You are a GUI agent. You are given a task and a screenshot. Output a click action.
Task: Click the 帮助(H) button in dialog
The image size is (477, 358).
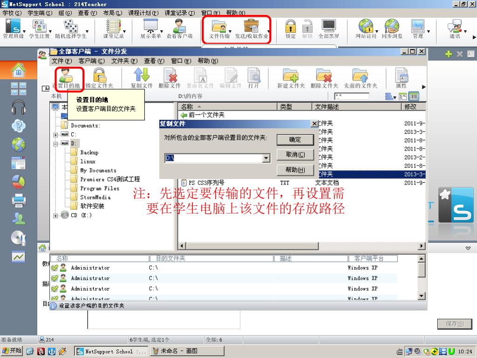pos(295,170)
